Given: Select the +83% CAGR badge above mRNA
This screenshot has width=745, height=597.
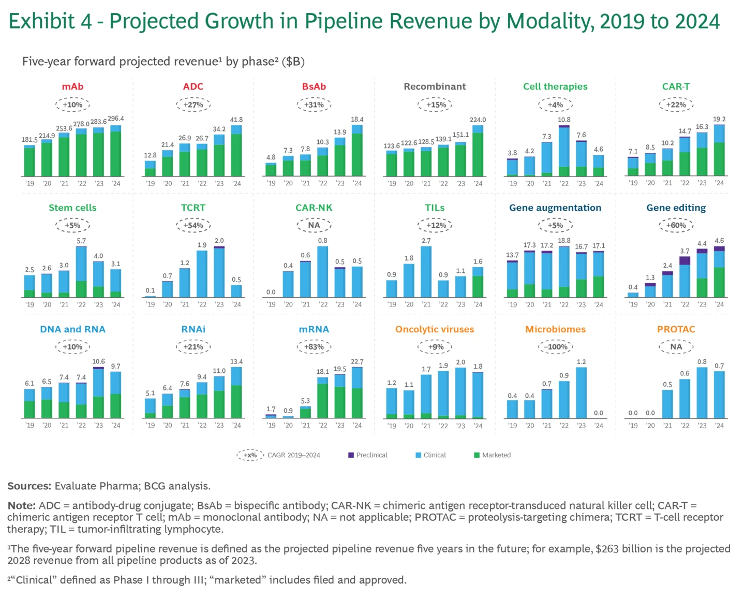Looking at the screenshot, I should (314, 347).
